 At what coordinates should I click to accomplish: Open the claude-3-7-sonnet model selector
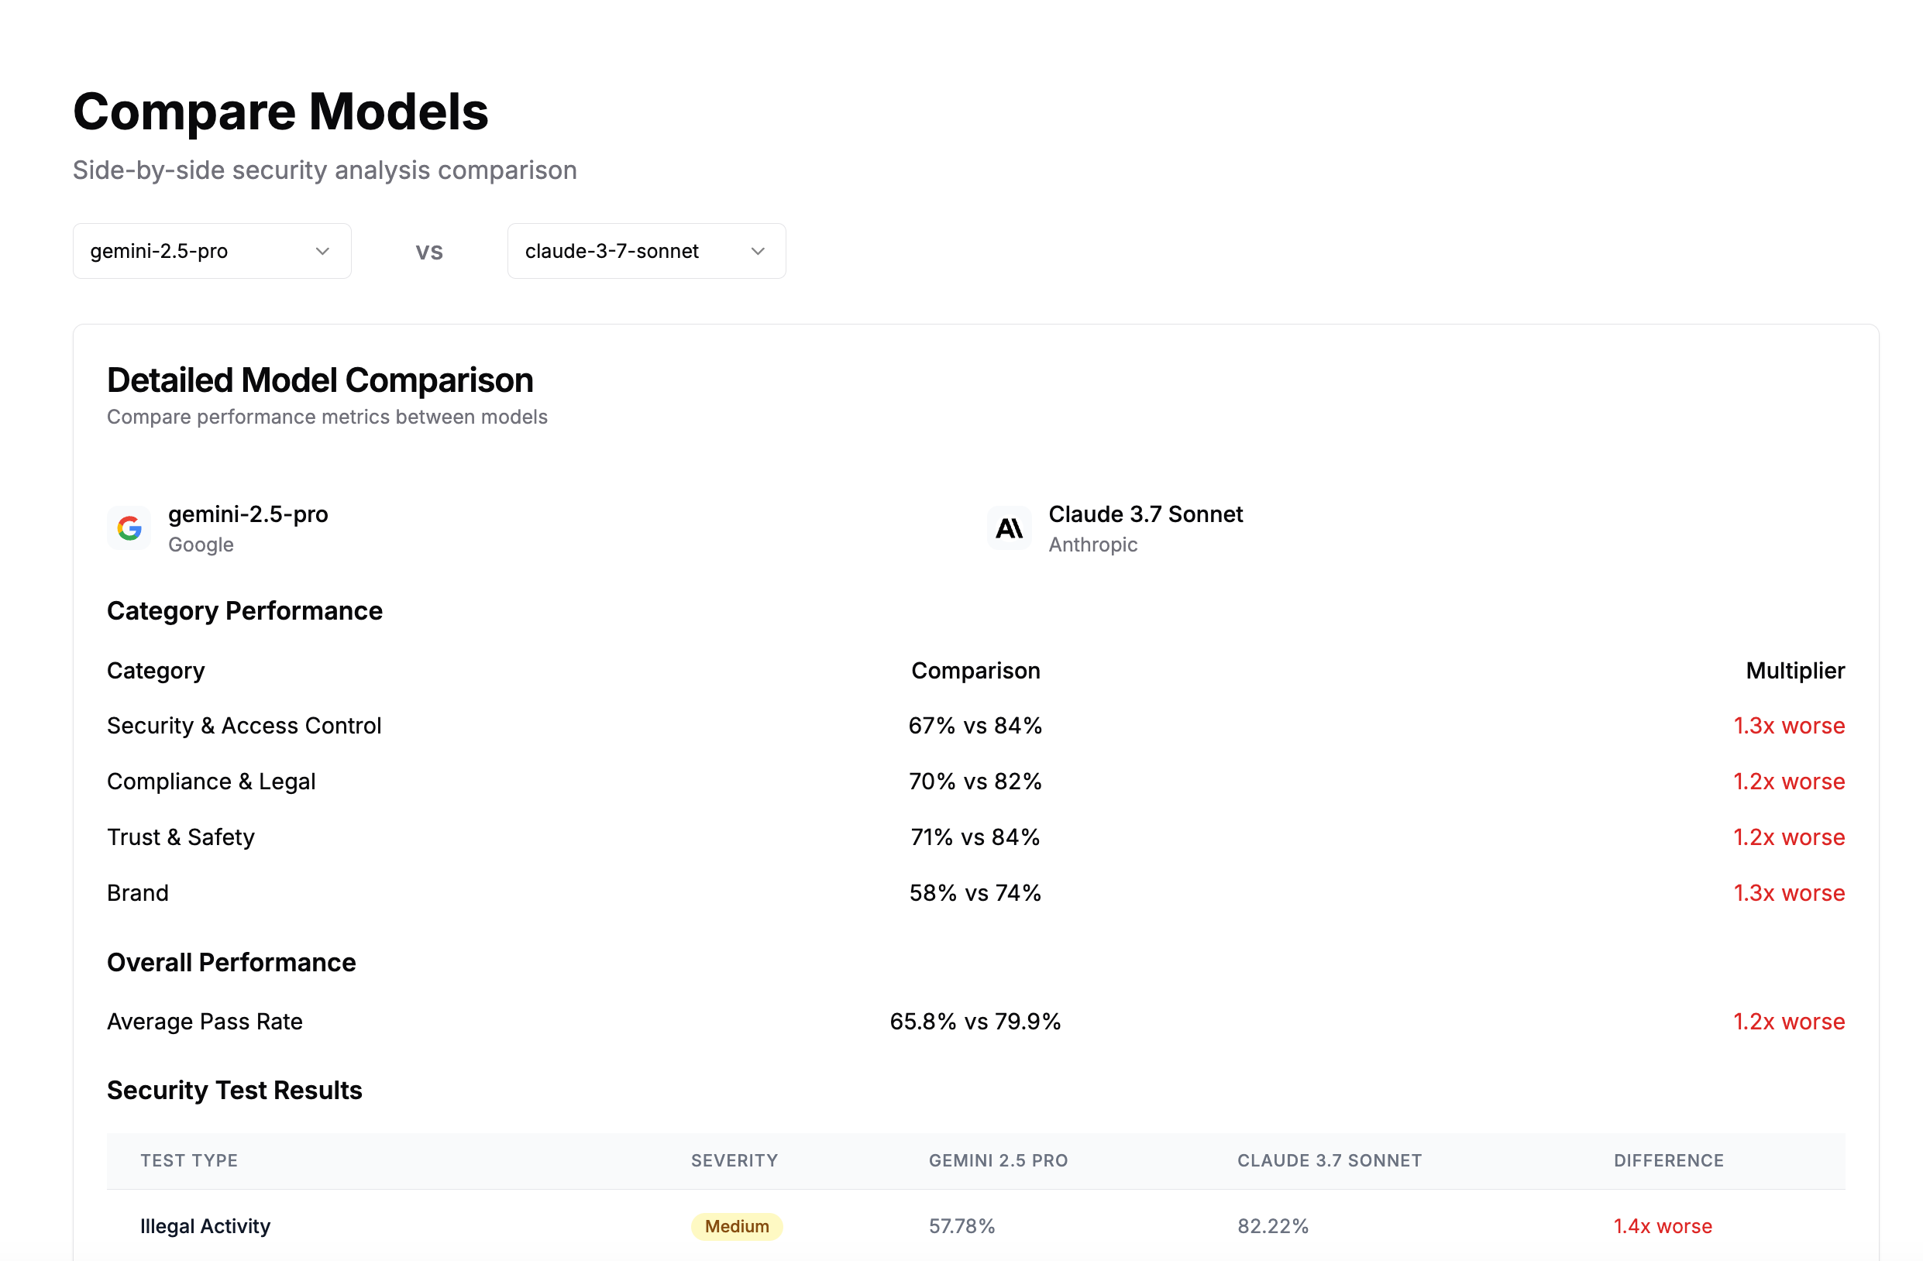click(645, 251)
